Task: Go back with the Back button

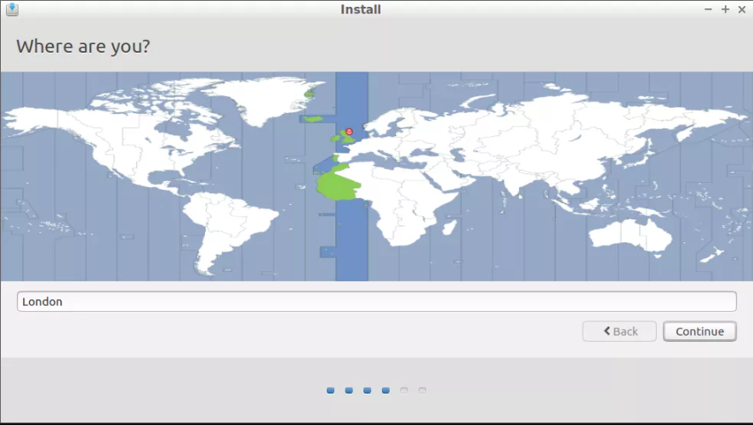Action: point(619,331)
